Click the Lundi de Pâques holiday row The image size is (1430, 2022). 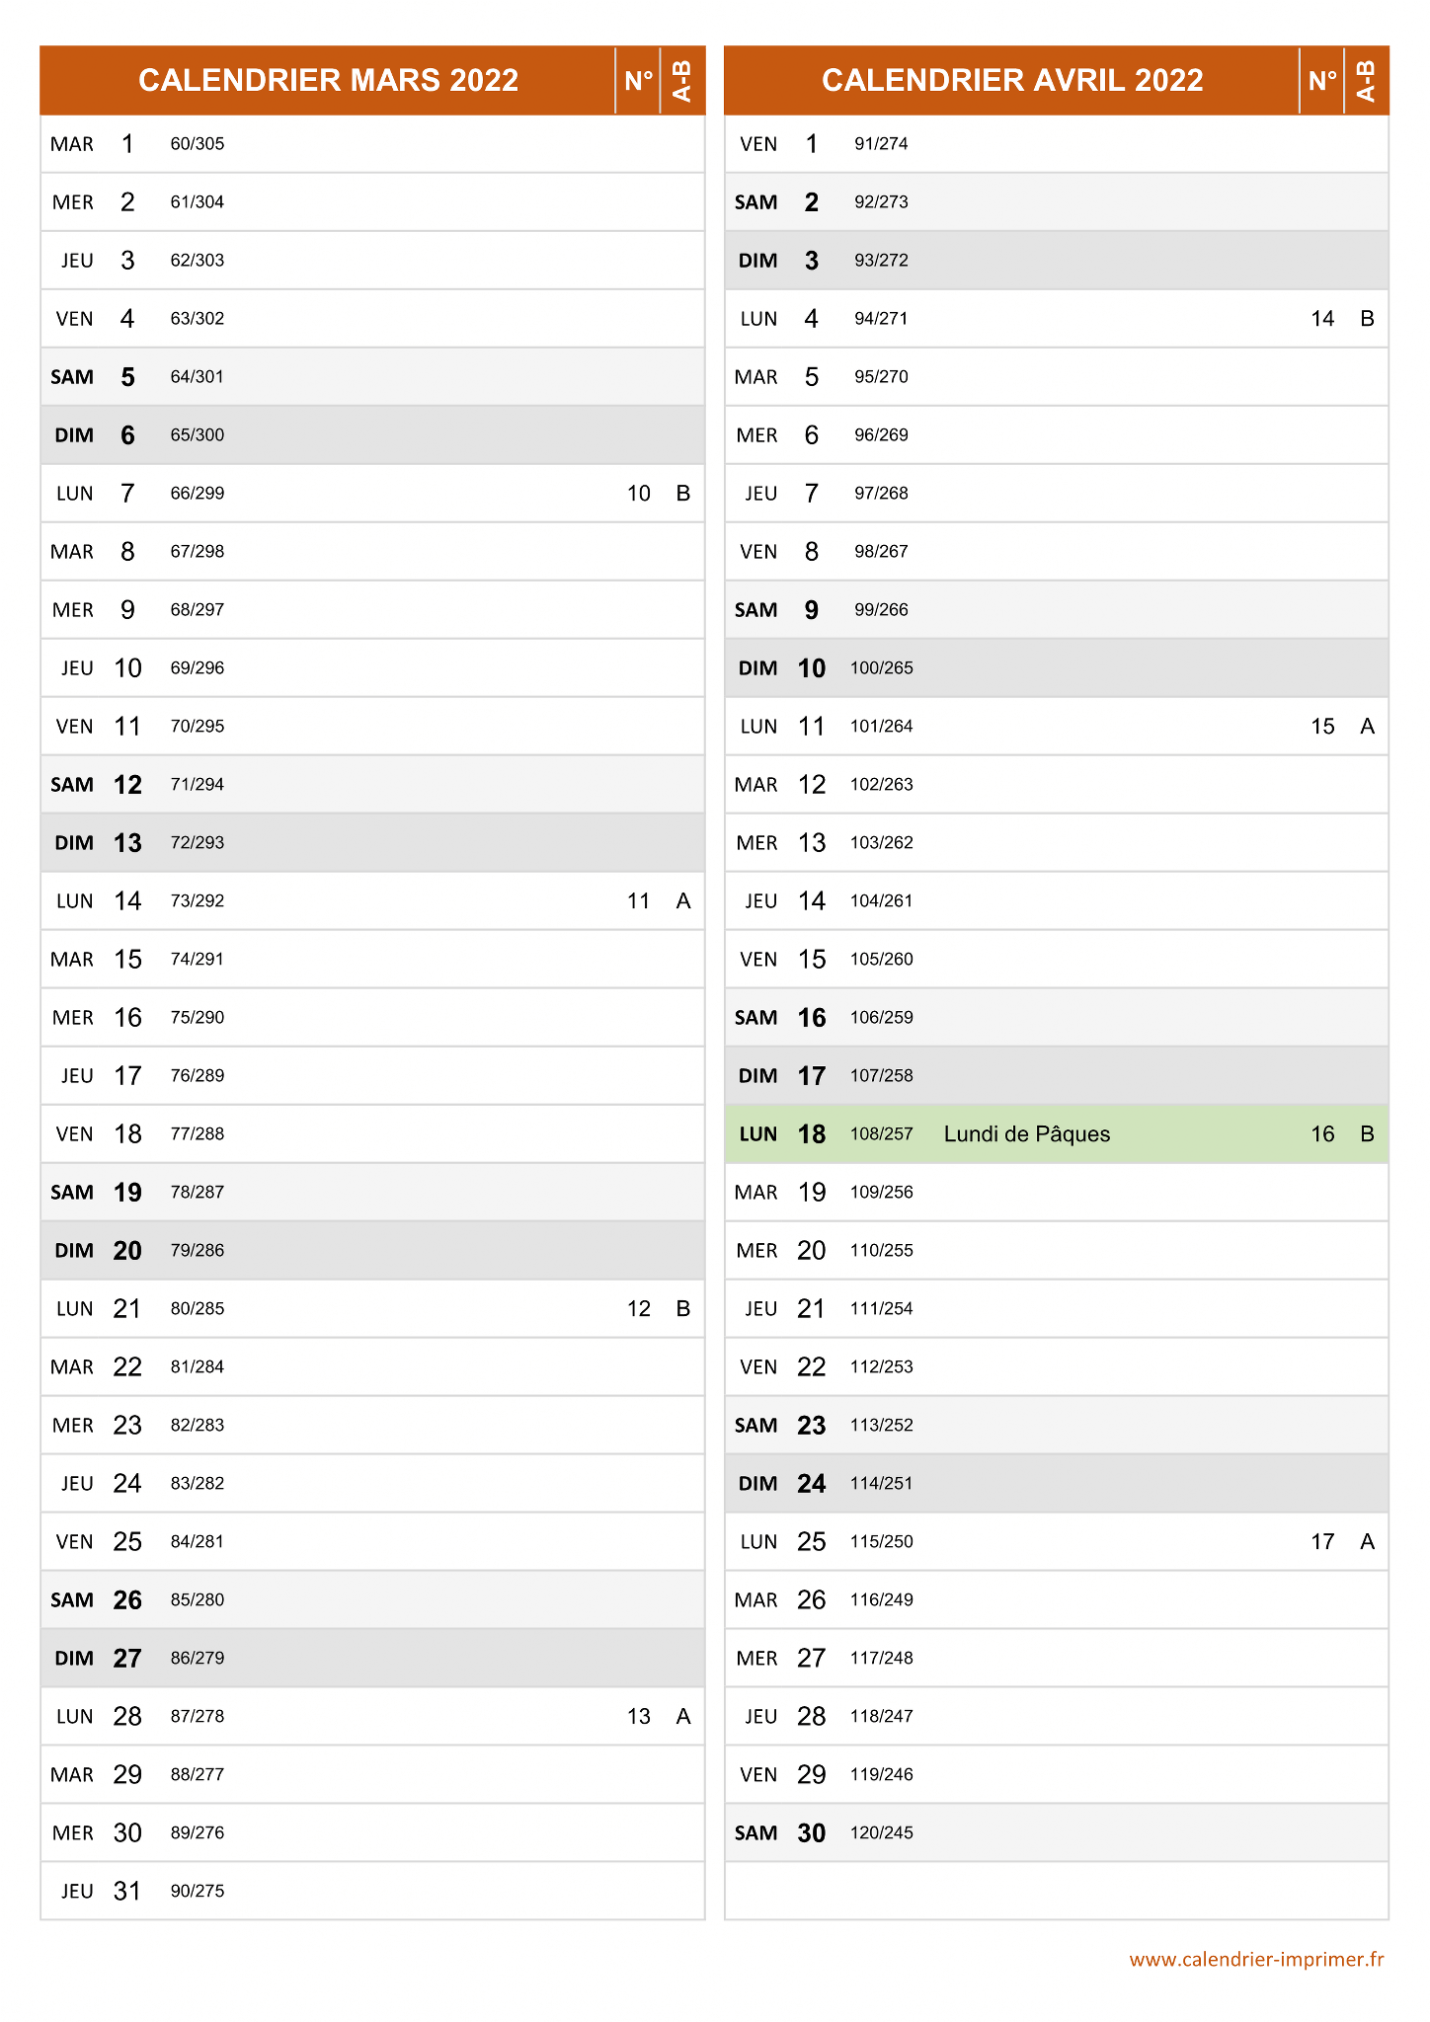tap(1057, 1133)
